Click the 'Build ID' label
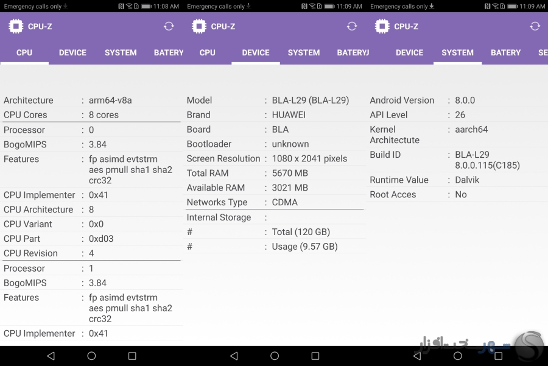 click(x=385, y=155)
